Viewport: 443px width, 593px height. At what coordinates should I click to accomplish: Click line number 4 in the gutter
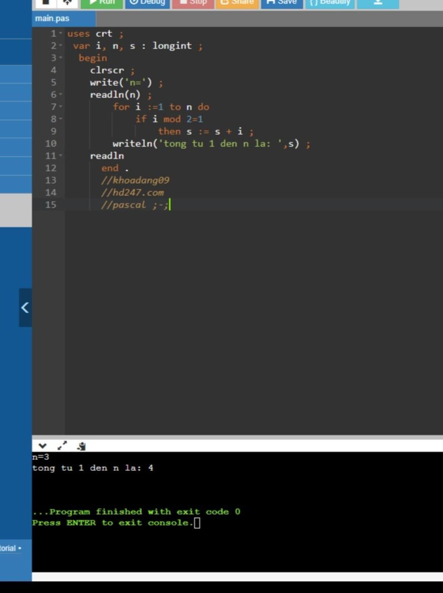pyautogui.click(x=53, y=70)
